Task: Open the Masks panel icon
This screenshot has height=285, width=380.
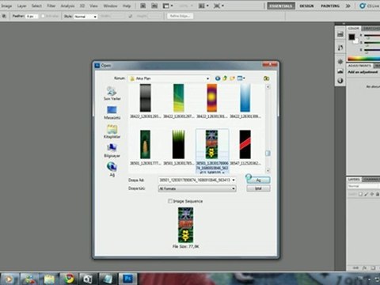Action: [340, 81]
